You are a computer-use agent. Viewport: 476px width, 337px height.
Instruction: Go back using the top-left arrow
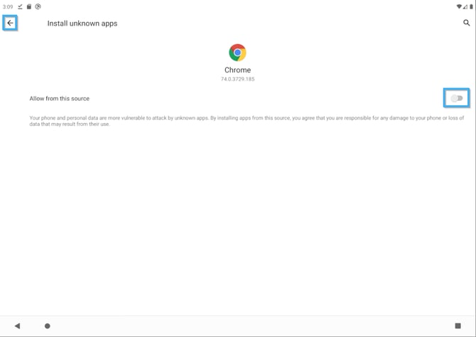10,23
